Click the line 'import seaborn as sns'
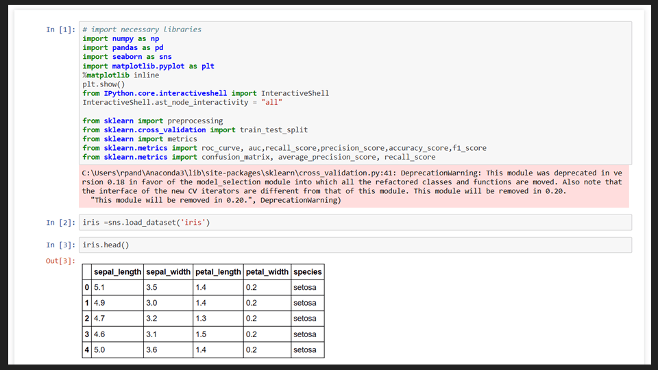The width and height of the screenshot is (658, 370). 127,57
